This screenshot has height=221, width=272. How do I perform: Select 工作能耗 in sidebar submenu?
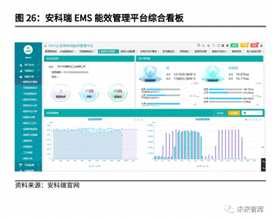click(x=28, y=152)
